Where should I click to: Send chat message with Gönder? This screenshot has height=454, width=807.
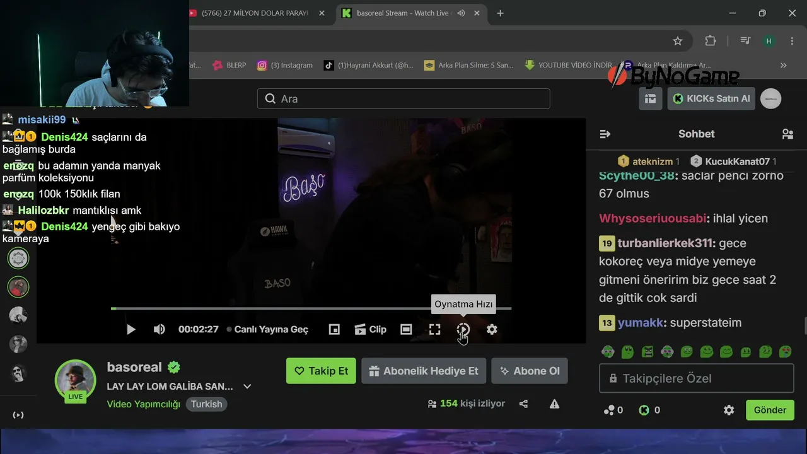(770, 410)
